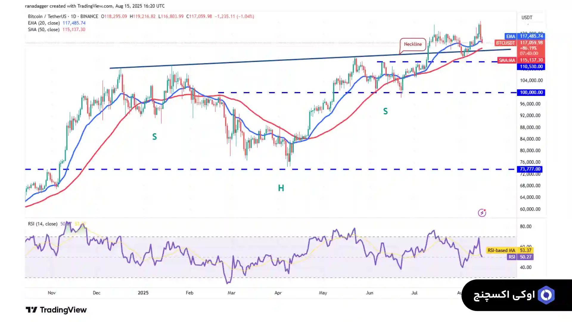Click the red BTCUSDT price badge

click(x=505, y=43)
